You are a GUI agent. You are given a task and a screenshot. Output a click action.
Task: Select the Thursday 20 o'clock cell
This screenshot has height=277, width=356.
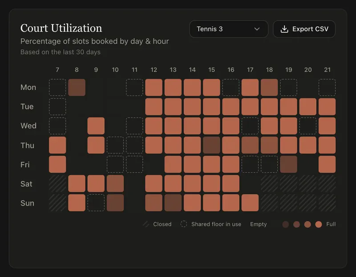tap(308, 145)
